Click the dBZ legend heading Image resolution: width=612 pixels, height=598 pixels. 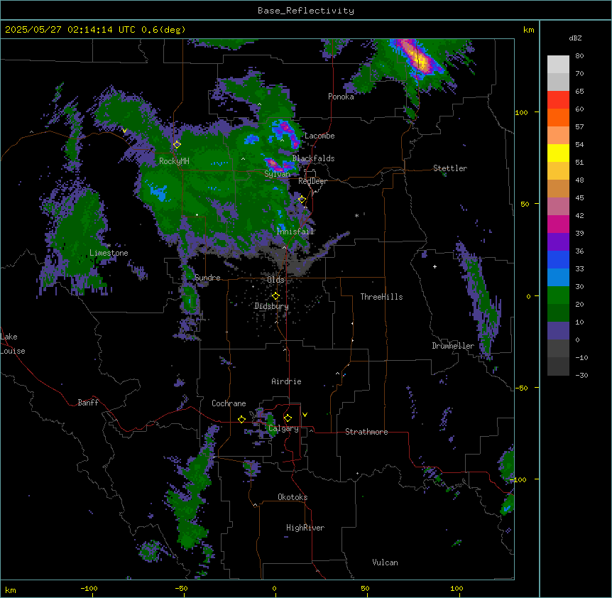point(575,38)
